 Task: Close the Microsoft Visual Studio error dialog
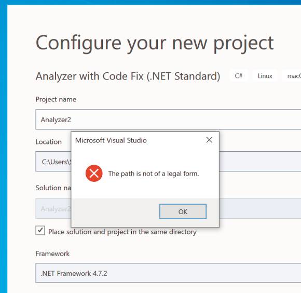click(x=209, y=140)
